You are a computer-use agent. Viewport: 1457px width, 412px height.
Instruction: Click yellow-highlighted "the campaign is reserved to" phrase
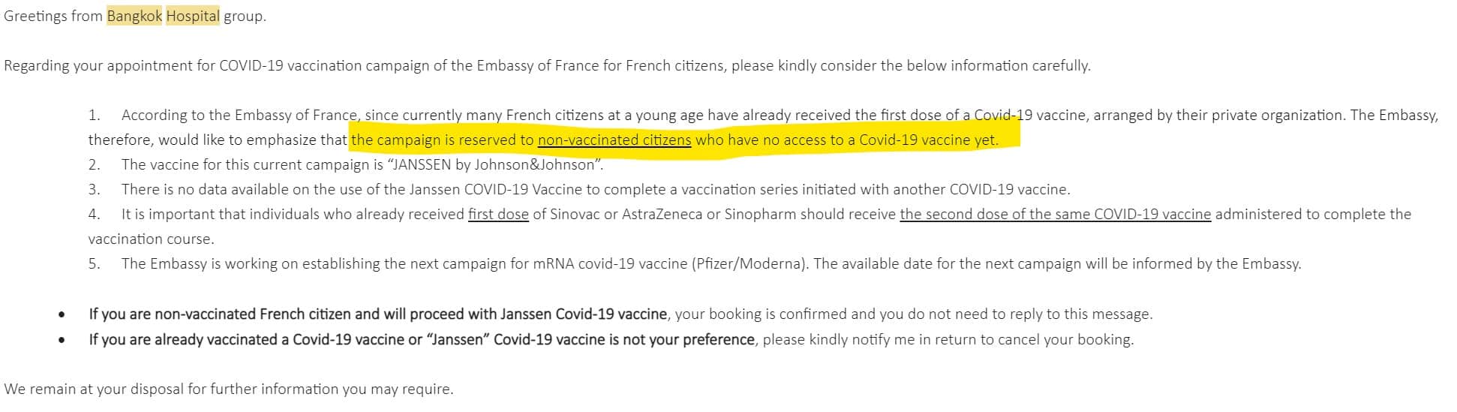click(x=442, y=140)
